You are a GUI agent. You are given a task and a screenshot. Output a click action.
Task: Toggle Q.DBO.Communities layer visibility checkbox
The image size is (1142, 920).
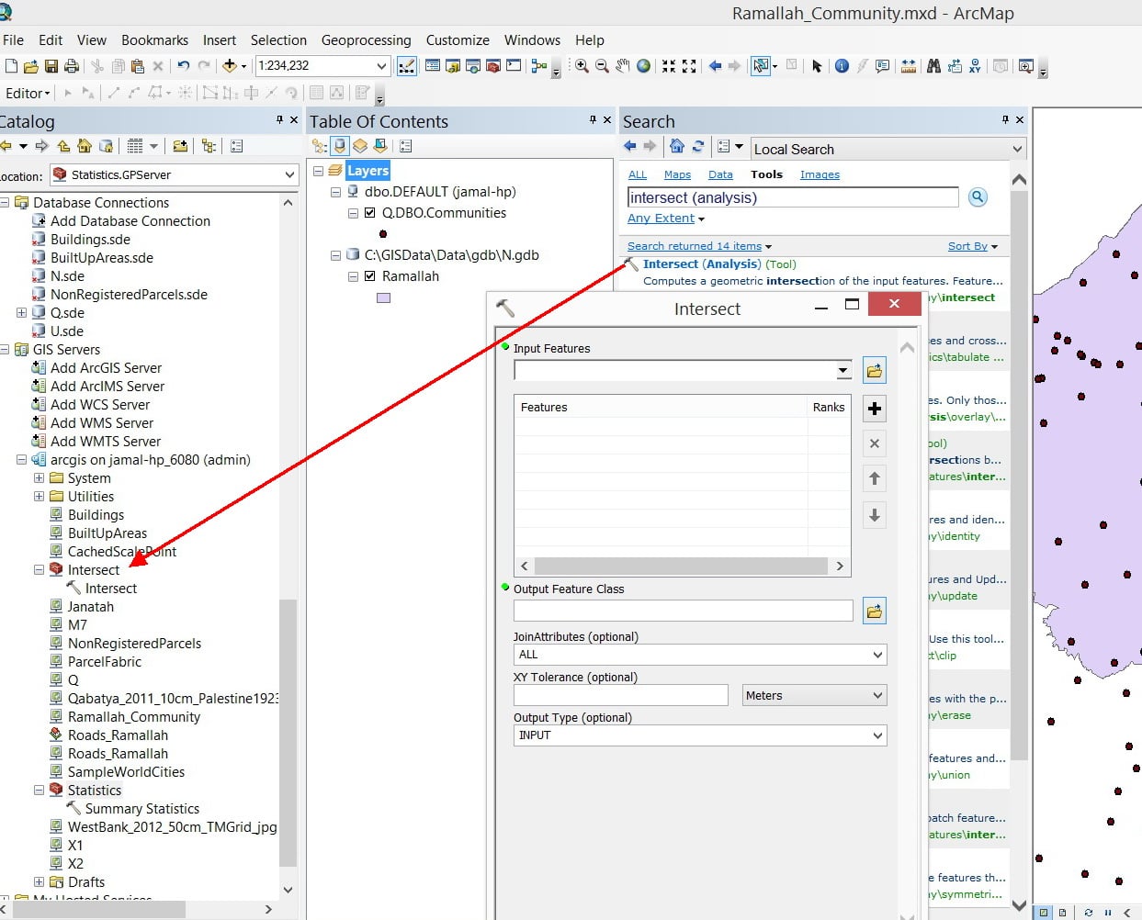click(370, 213)
